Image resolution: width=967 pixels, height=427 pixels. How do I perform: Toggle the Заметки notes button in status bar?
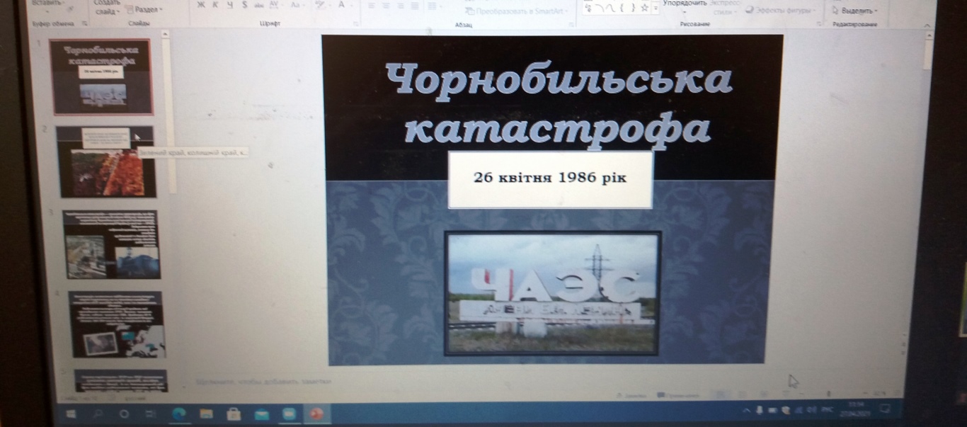tap(630, 394)
